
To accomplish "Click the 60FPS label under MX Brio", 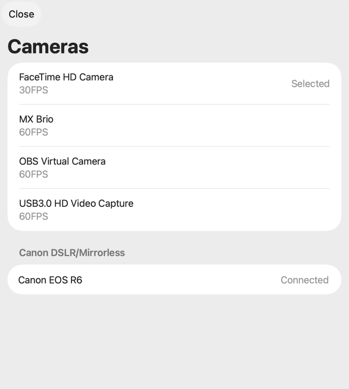I will 33,132.
